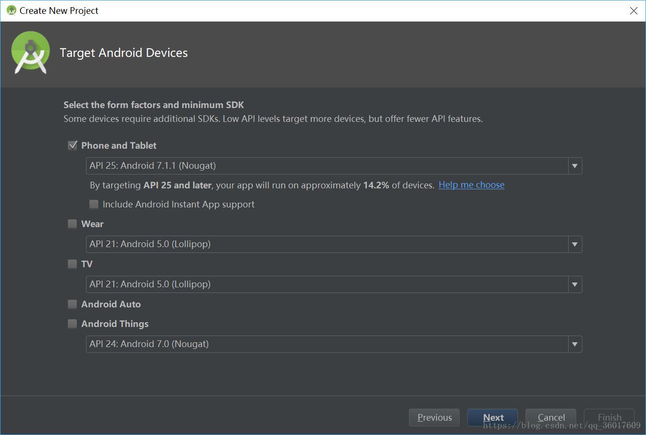This screenshot has height=435, width=646.
Task: Open the Help me choose link
Action: [471, 185]
